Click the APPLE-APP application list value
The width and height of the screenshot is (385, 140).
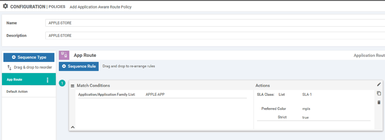[155, 94]
